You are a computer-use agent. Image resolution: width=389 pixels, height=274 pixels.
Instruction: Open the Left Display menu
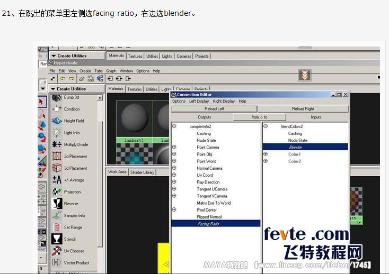tap(199, 101)
